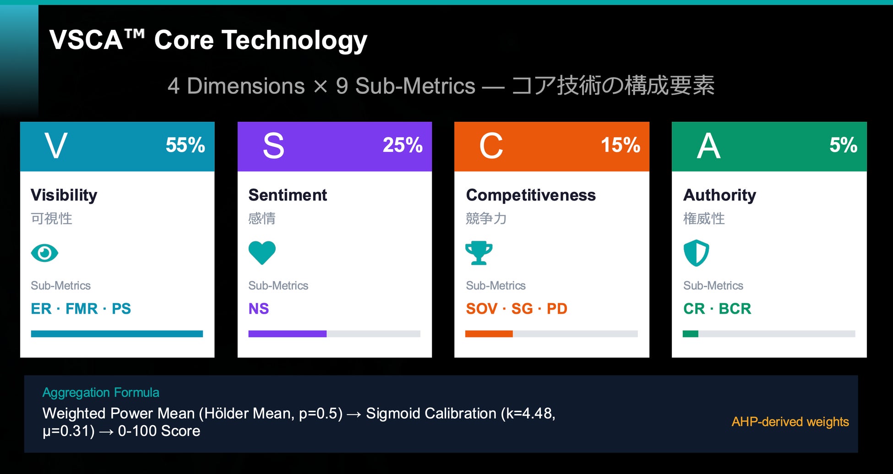This screenshot has width=893, height=474.
Task: Click the ER · FMR · PS sub-metrics text
Action: point(81,309)
